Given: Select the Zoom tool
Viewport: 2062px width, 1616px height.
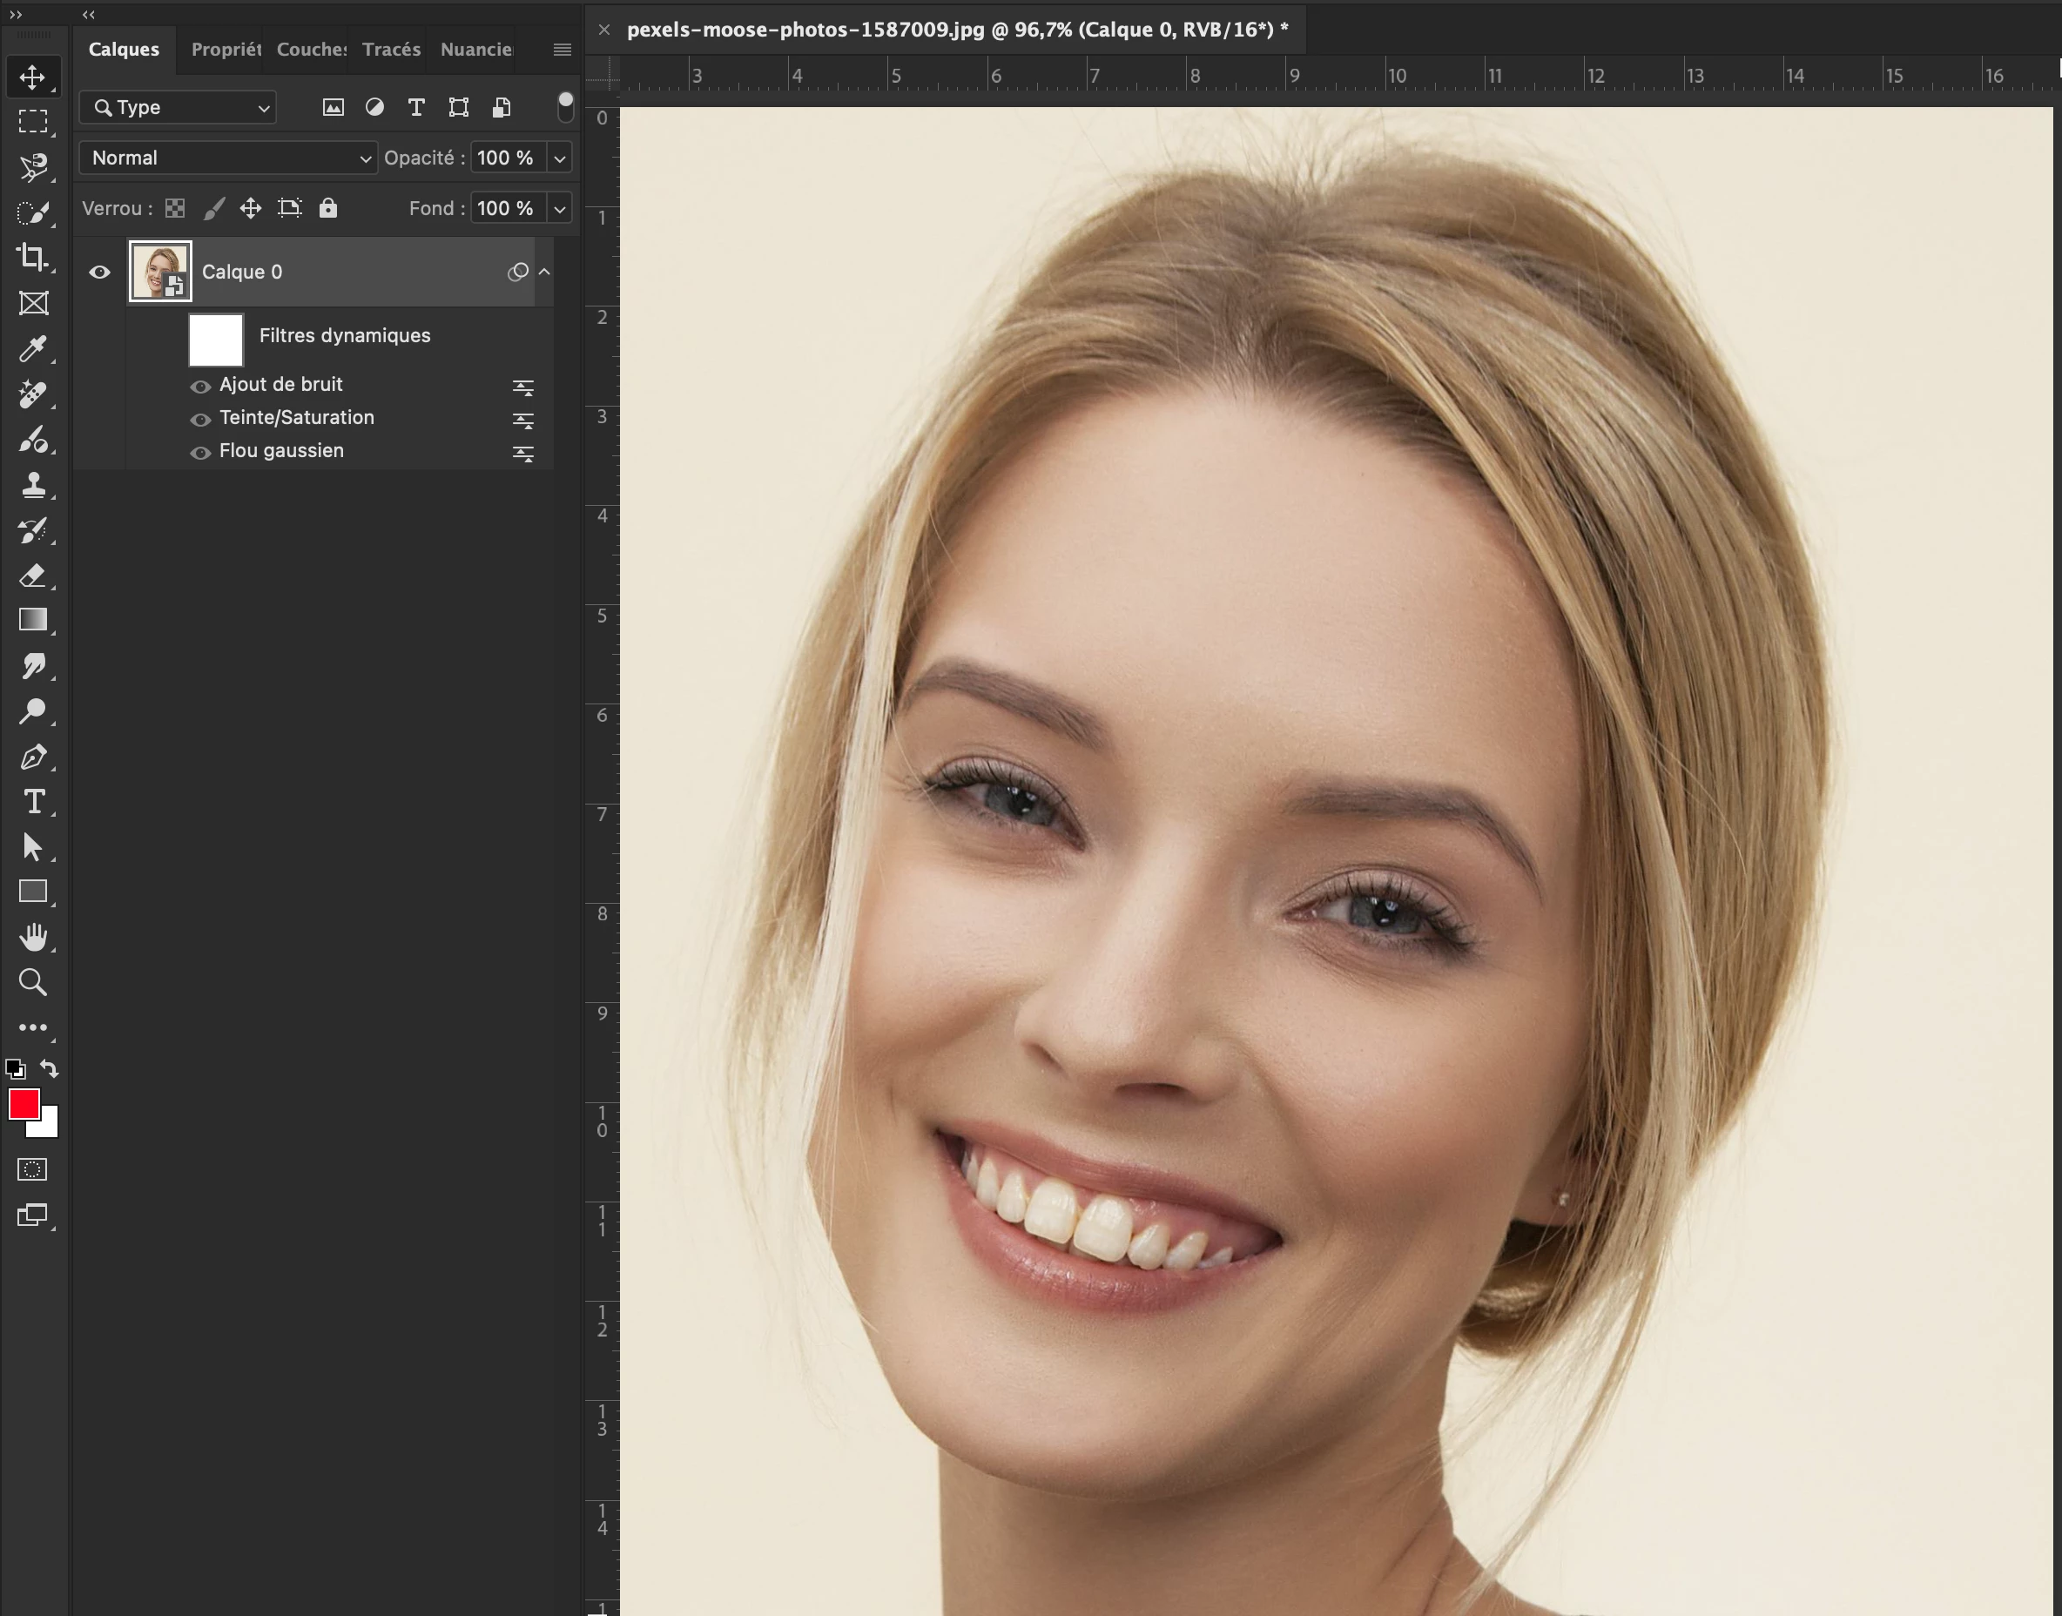Looking at the screenshot, I should pyautogui.click(x=33, y=982).
